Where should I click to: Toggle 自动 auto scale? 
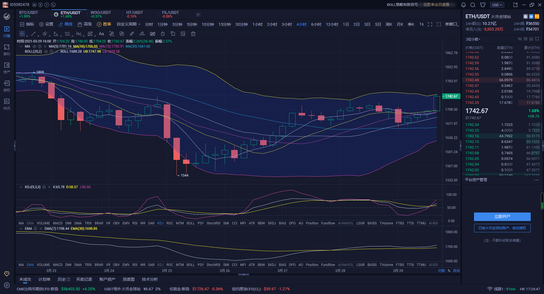[x=456, y=271]
